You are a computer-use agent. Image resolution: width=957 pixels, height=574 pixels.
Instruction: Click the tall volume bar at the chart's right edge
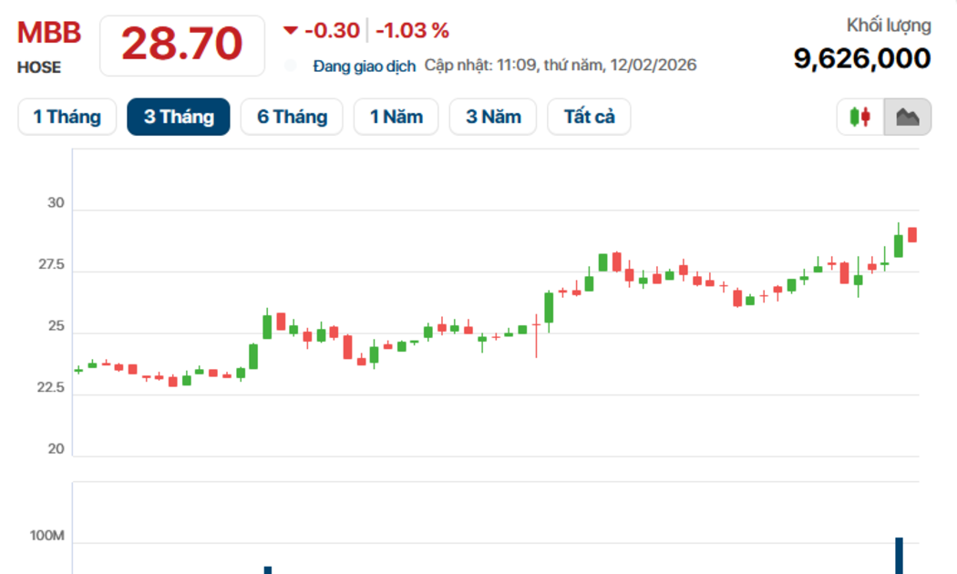[x=899, y=555]
